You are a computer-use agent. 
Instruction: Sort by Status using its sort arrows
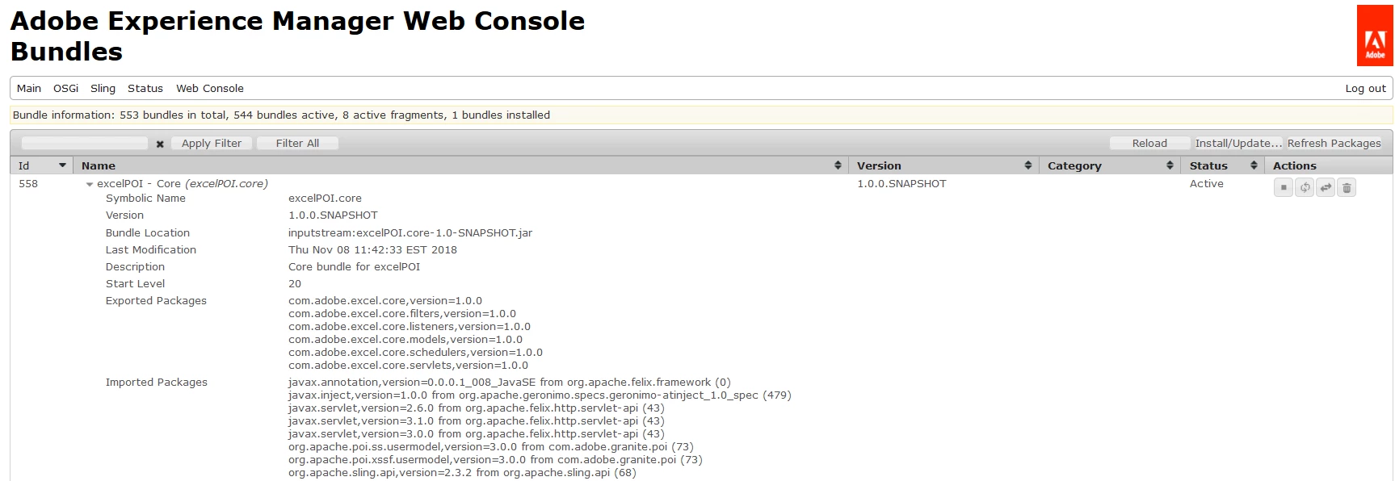(1254, 165)
